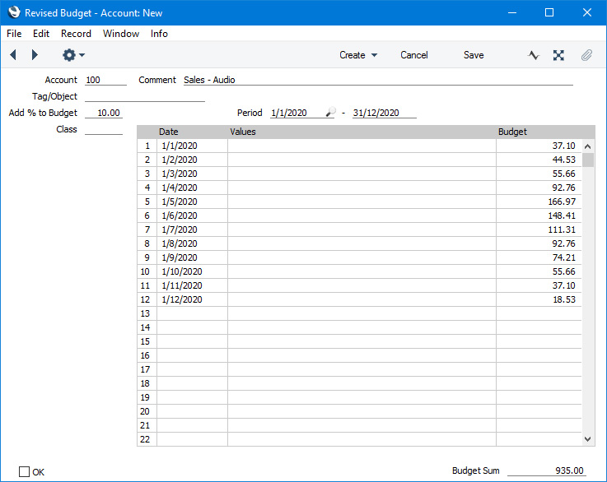Click the budget value 44.53
The height and width of the screenshot is (482, 607).
(539, 160)
